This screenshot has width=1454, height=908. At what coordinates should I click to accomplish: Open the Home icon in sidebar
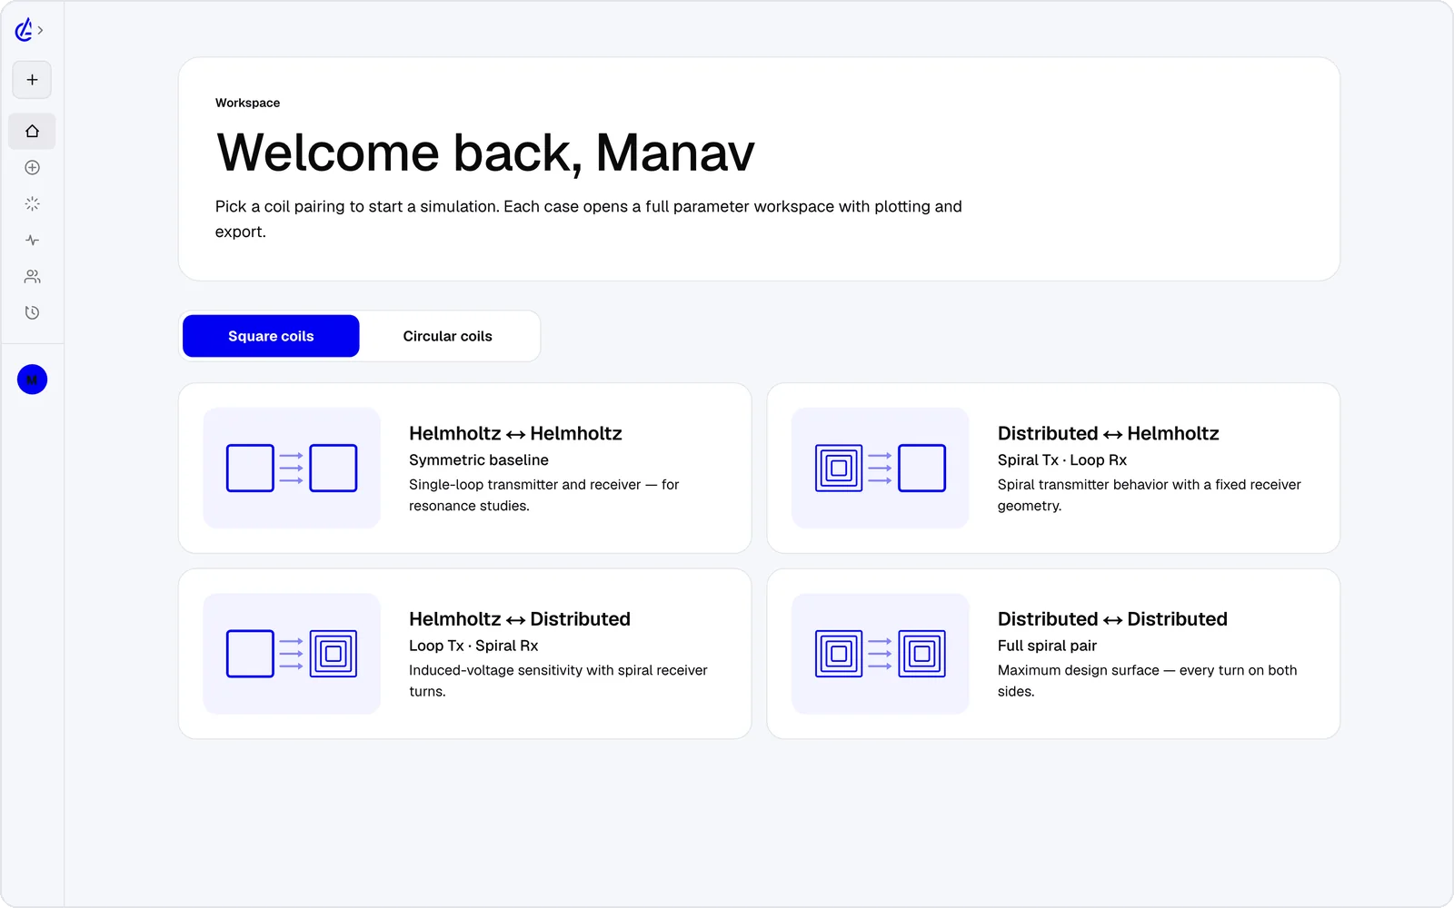[32, 131]
